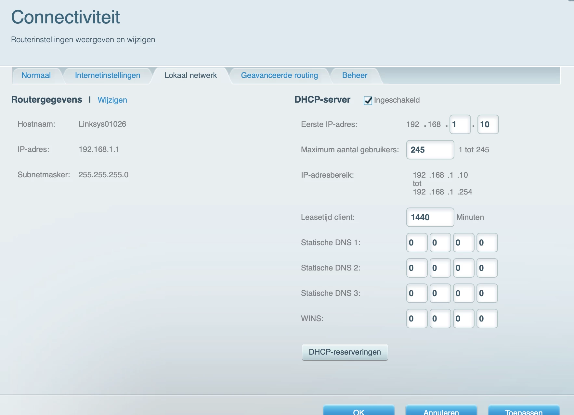Click the router IP-adres value 192.168.1.1
This screenshot has width=574, height=415.
[x=99, y=149]
